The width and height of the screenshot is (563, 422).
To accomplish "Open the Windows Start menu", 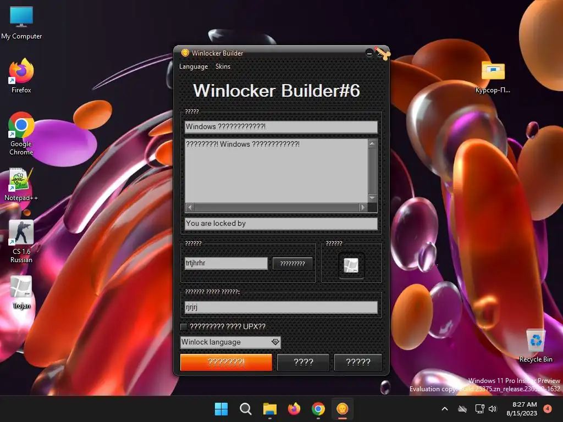I will (x=221, y=409).
